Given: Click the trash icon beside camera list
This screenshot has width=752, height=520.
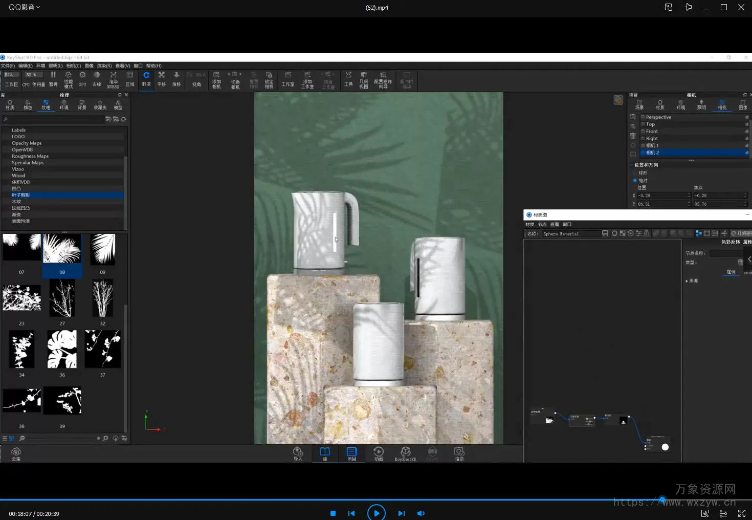Looking at the screenshot, I should [633, 136].
